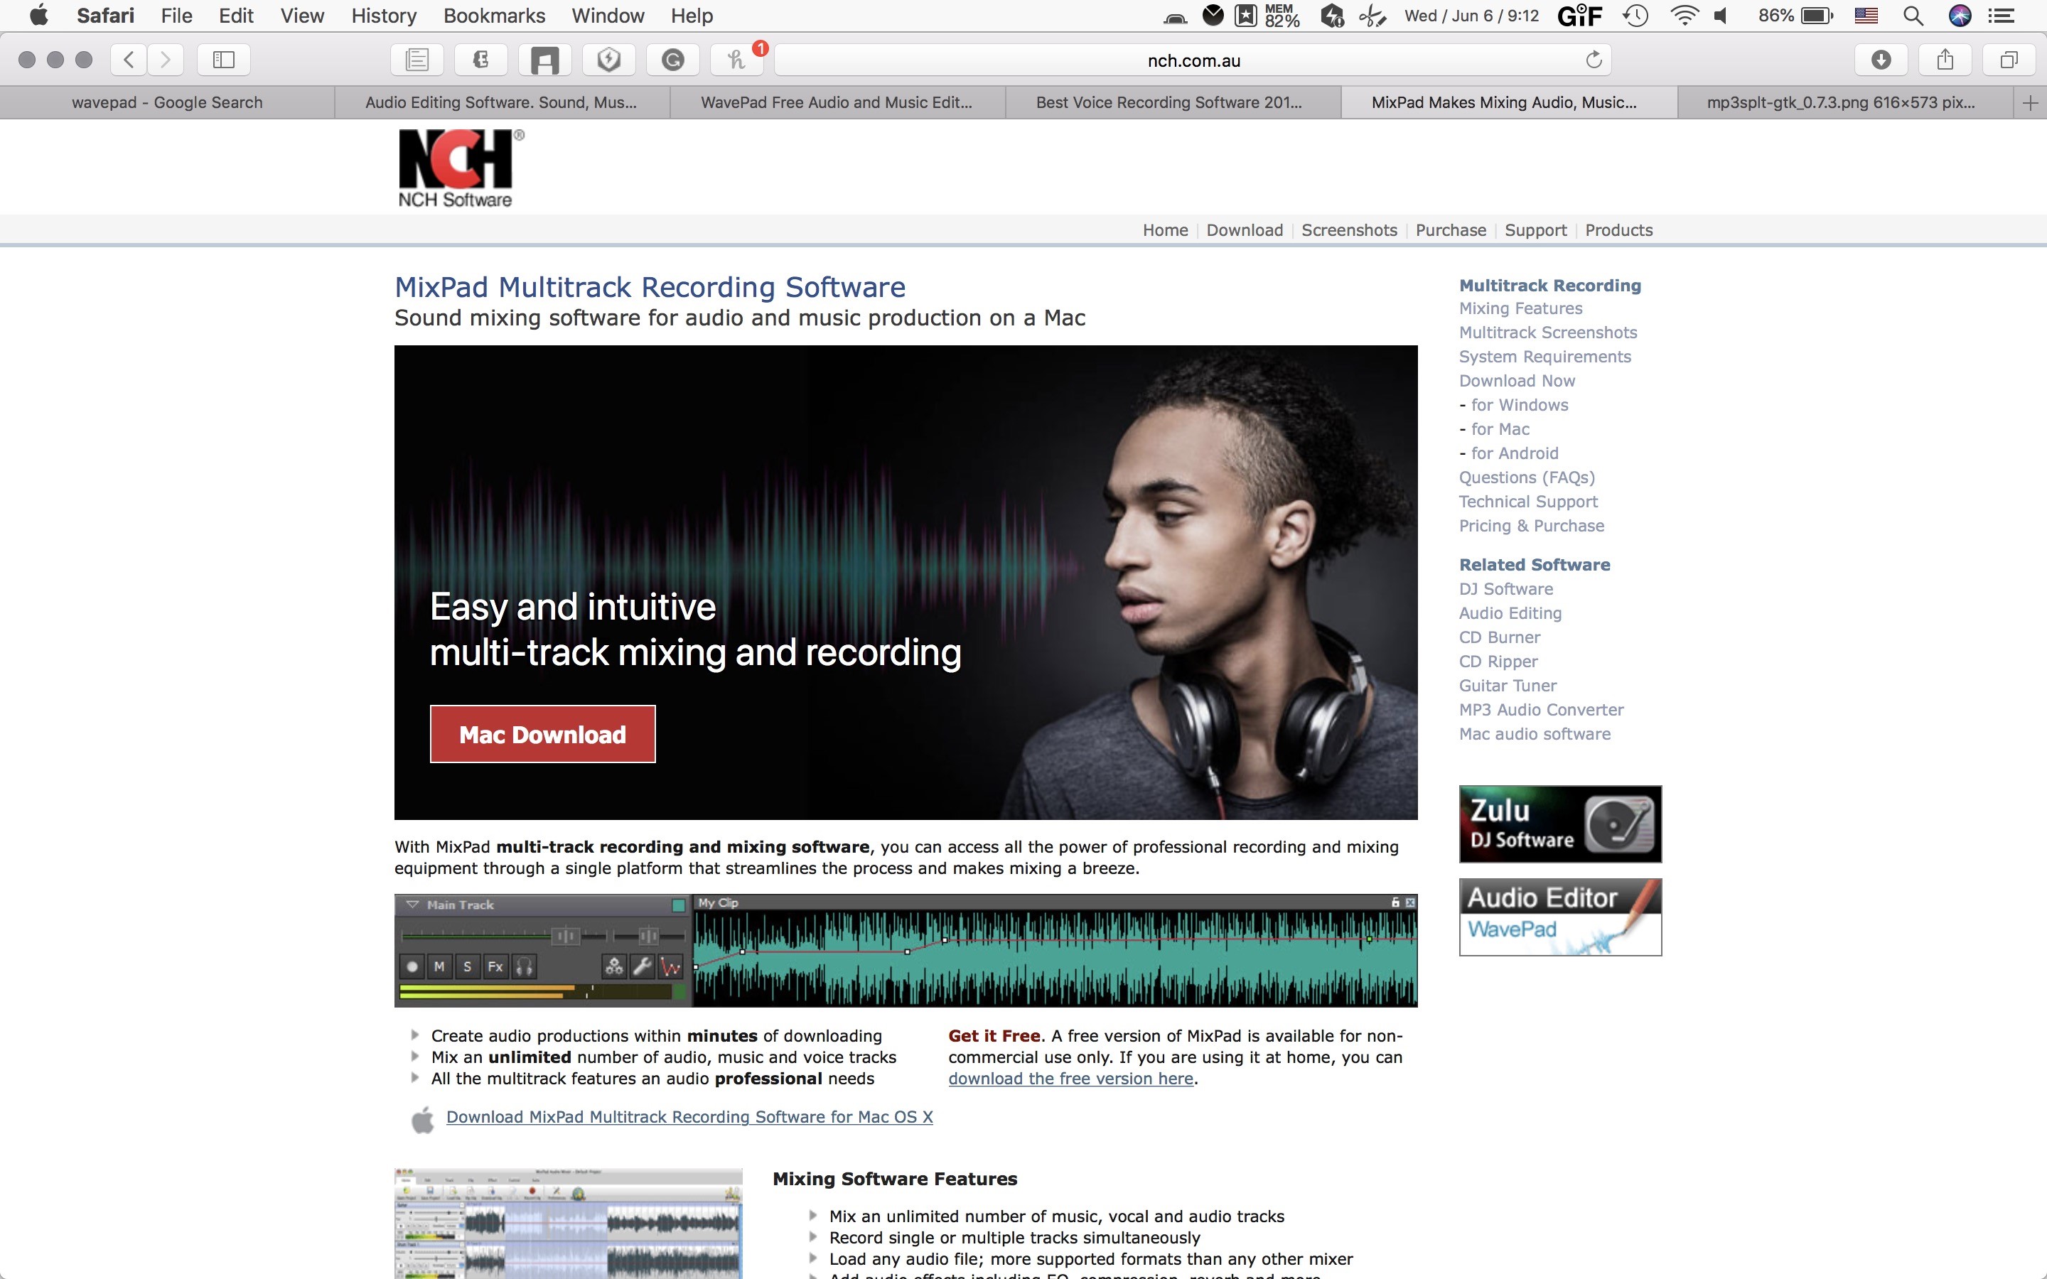Open the Apple menu

pos(39,15)
